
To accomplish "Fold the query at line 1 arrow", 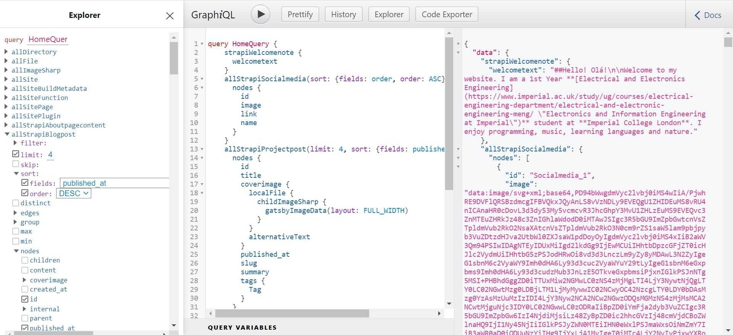I will [x=202, y=44].
